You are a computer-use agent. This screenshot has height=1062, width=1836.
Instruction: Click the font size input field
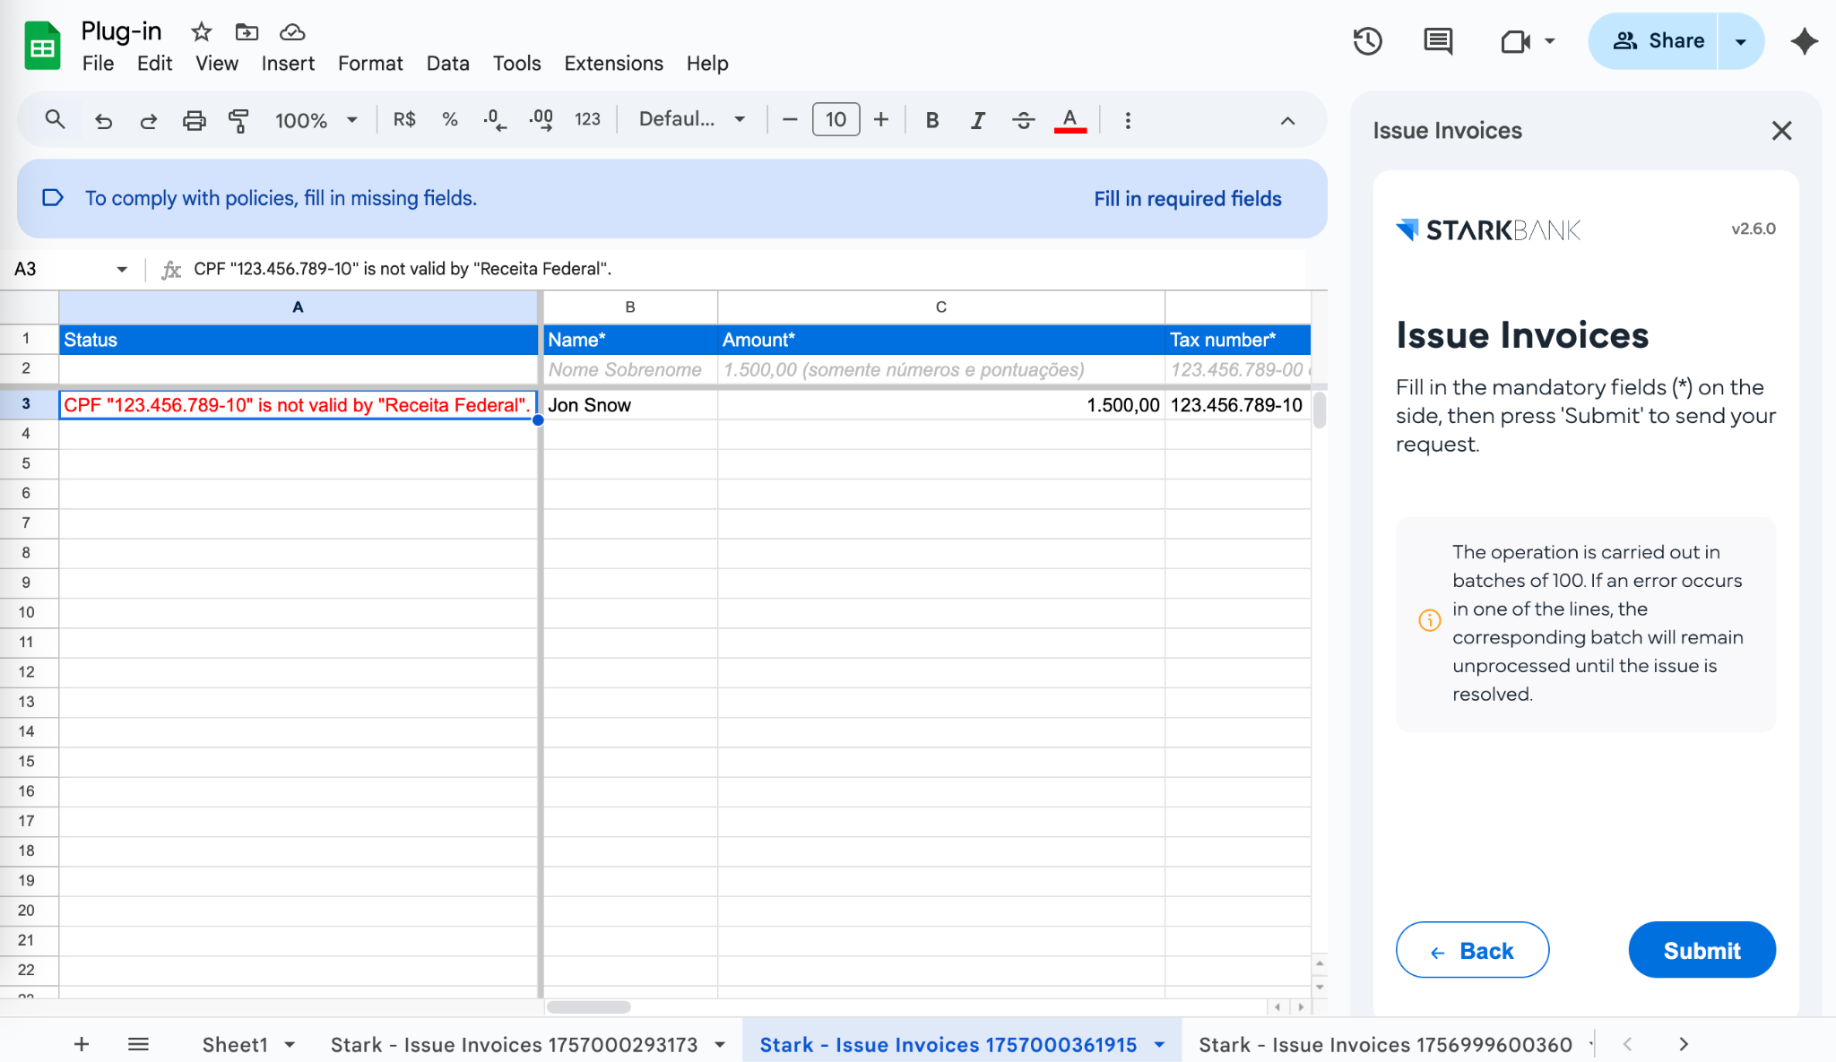(836, 120)
